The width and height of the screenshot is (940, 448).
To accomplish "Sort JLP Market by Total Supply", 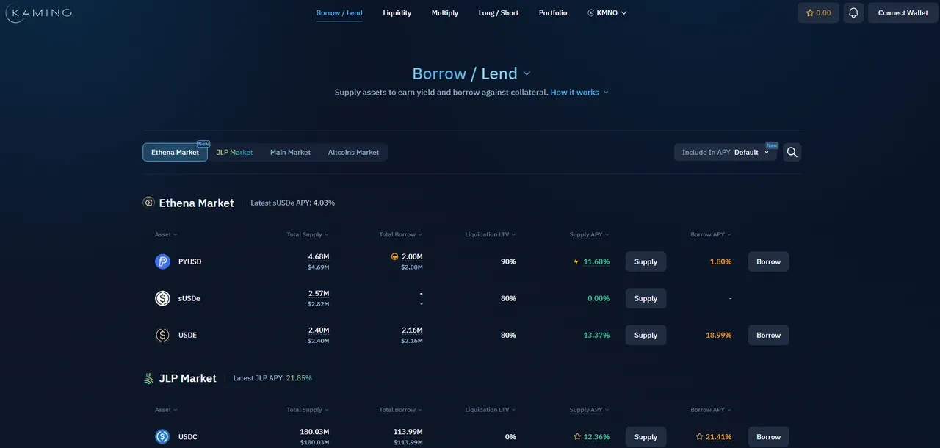I will pos(308,410).
